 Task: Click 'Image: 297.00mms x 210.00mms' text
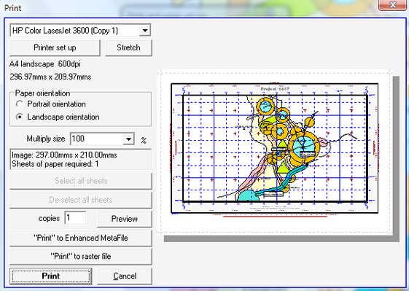[64, 155]
